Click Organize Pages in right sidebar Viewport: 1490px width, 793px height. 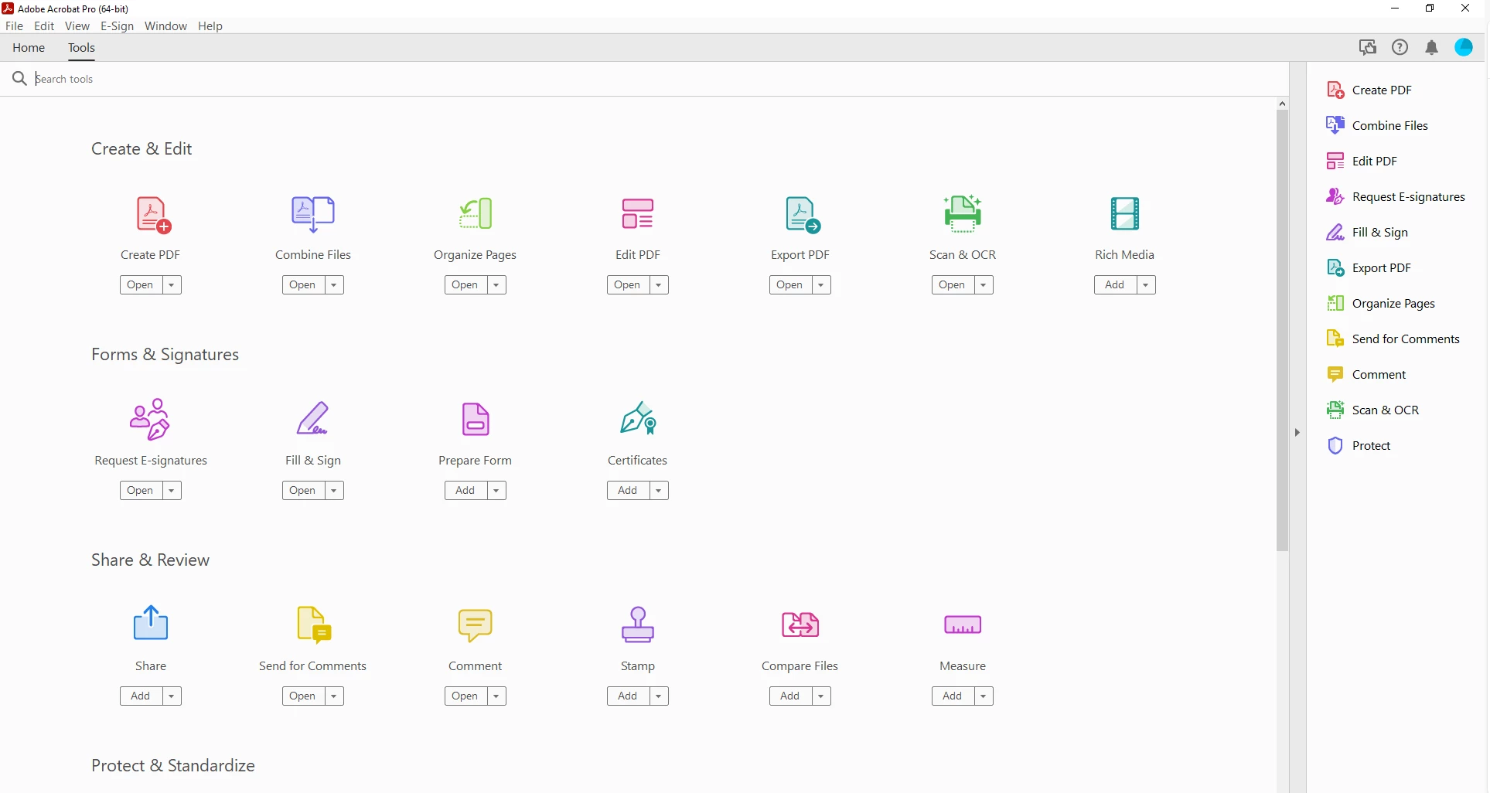[x=1381, y=304]
